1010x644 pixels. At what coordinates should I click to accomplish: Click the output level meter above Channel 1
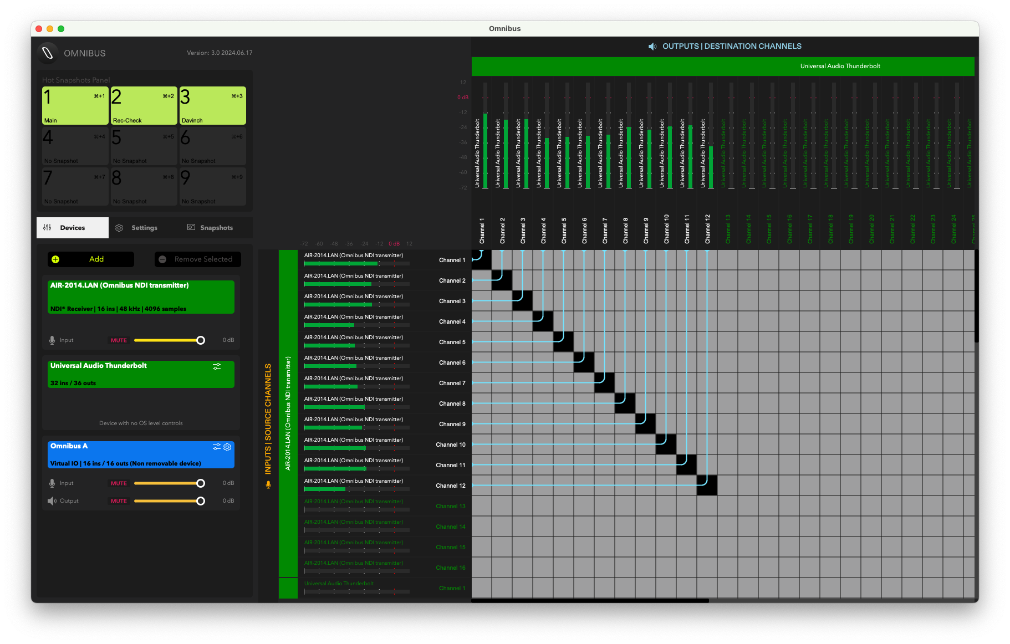click(x=485, y=136)
